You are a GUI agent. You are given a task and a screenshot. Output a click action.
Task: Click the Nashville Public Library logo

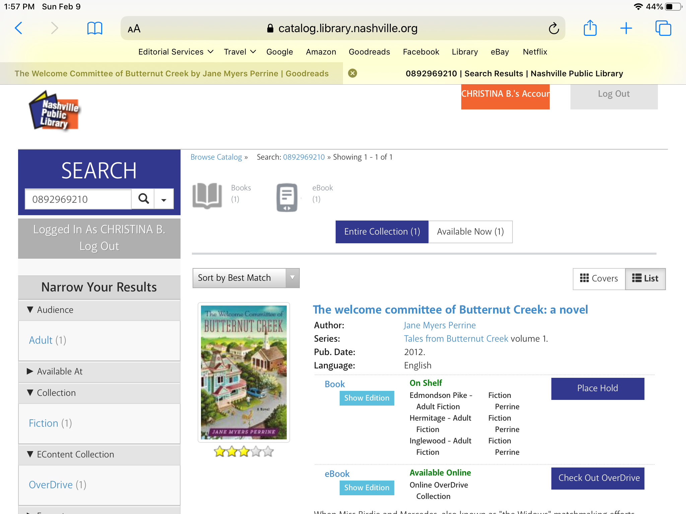point(54,111)
